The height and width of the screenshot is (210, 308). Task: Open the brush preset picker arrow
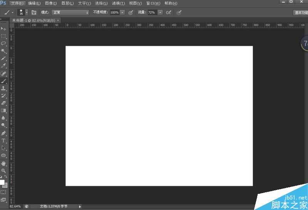pyautogui.click(x=27, y=12)
